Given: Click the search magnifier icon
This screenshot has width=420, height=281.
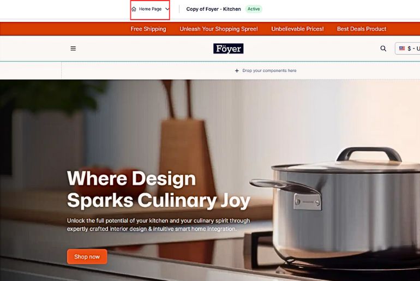Looking at the screenshot, I should coord(383,49).
